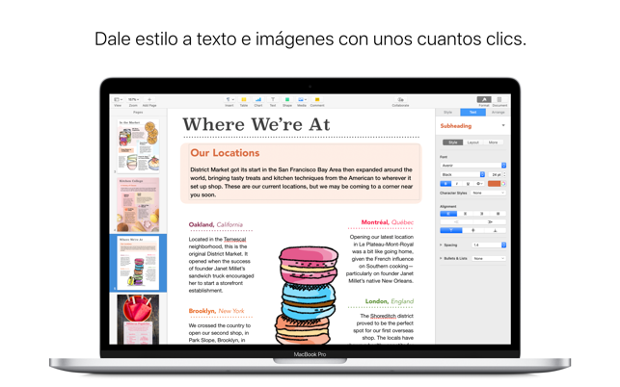Align text to bottom vertically
This screenshot has height=387, width=620.
[495, 230]
